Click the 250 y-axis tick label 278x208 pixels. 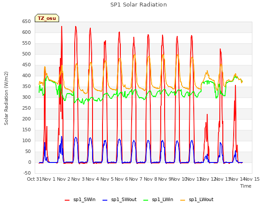tap(26, 108)
